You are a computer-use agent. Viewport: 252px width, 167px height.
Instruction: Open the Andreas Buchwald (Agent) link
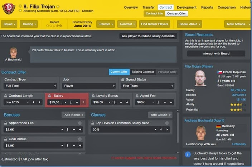[204, 121]
